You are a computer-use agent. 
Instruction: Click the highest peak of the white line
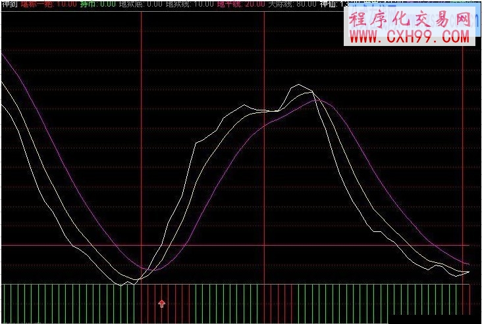pyautogui.click(x=299, y=85)
